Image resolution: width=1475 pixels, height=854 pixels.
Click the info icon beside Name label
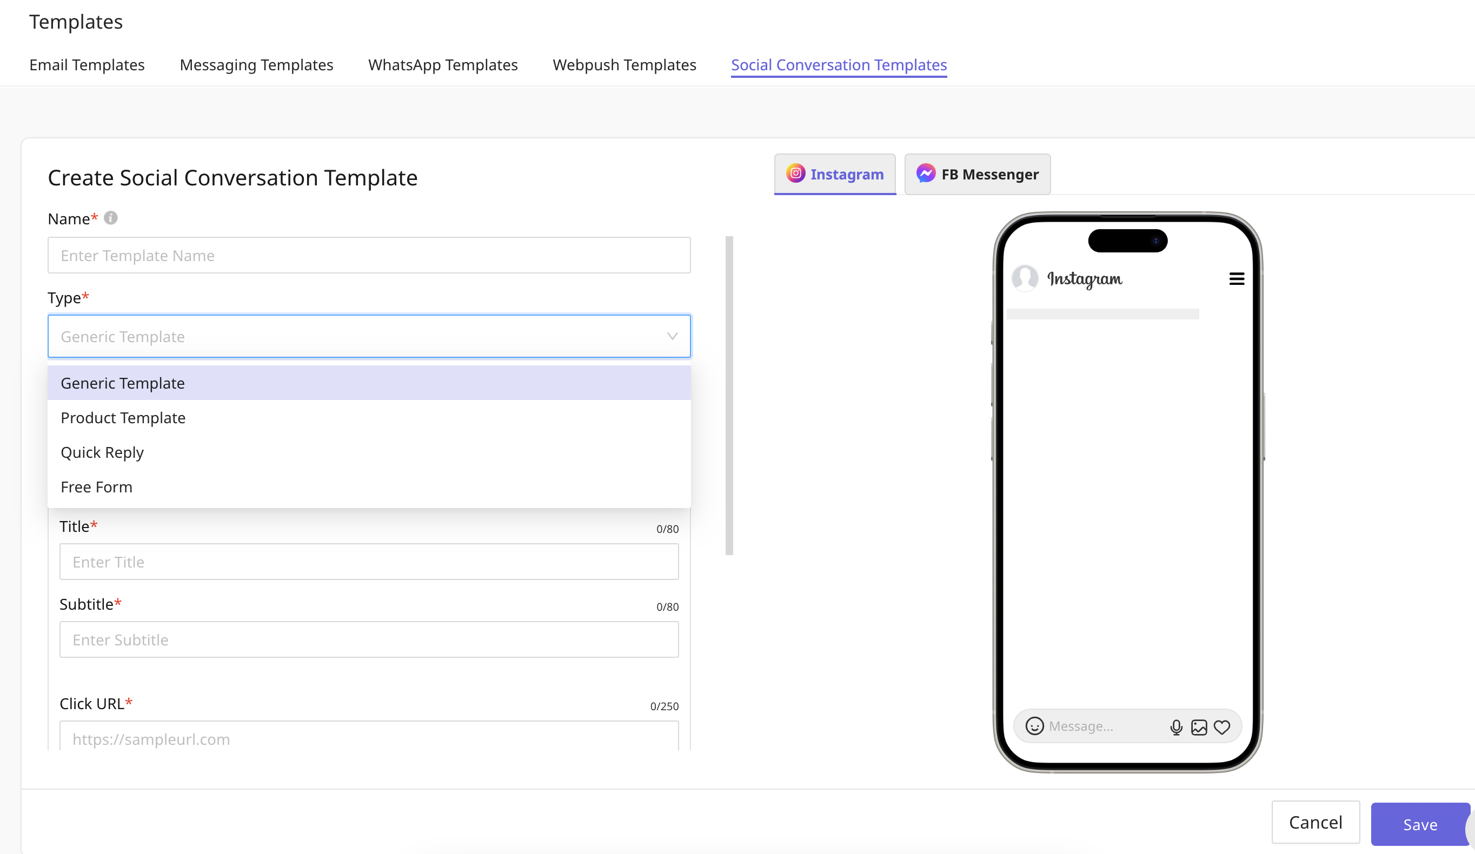111,218
